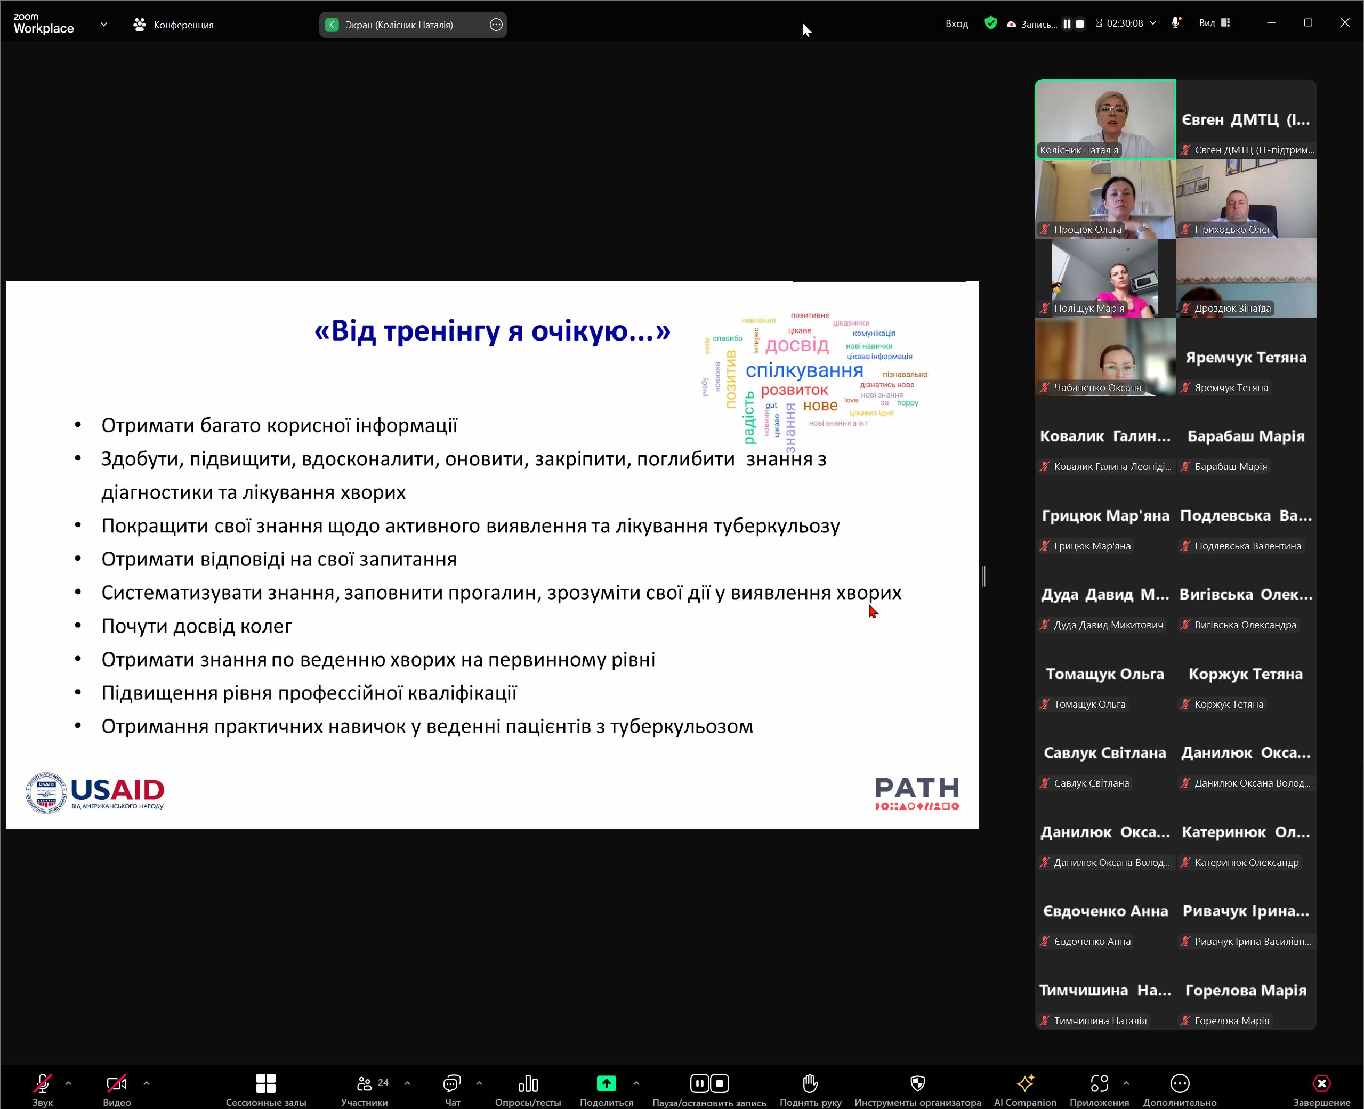Click the divider handle beside the gallery panel
The image size is (1364, 1109).
(x=984, y=576)
